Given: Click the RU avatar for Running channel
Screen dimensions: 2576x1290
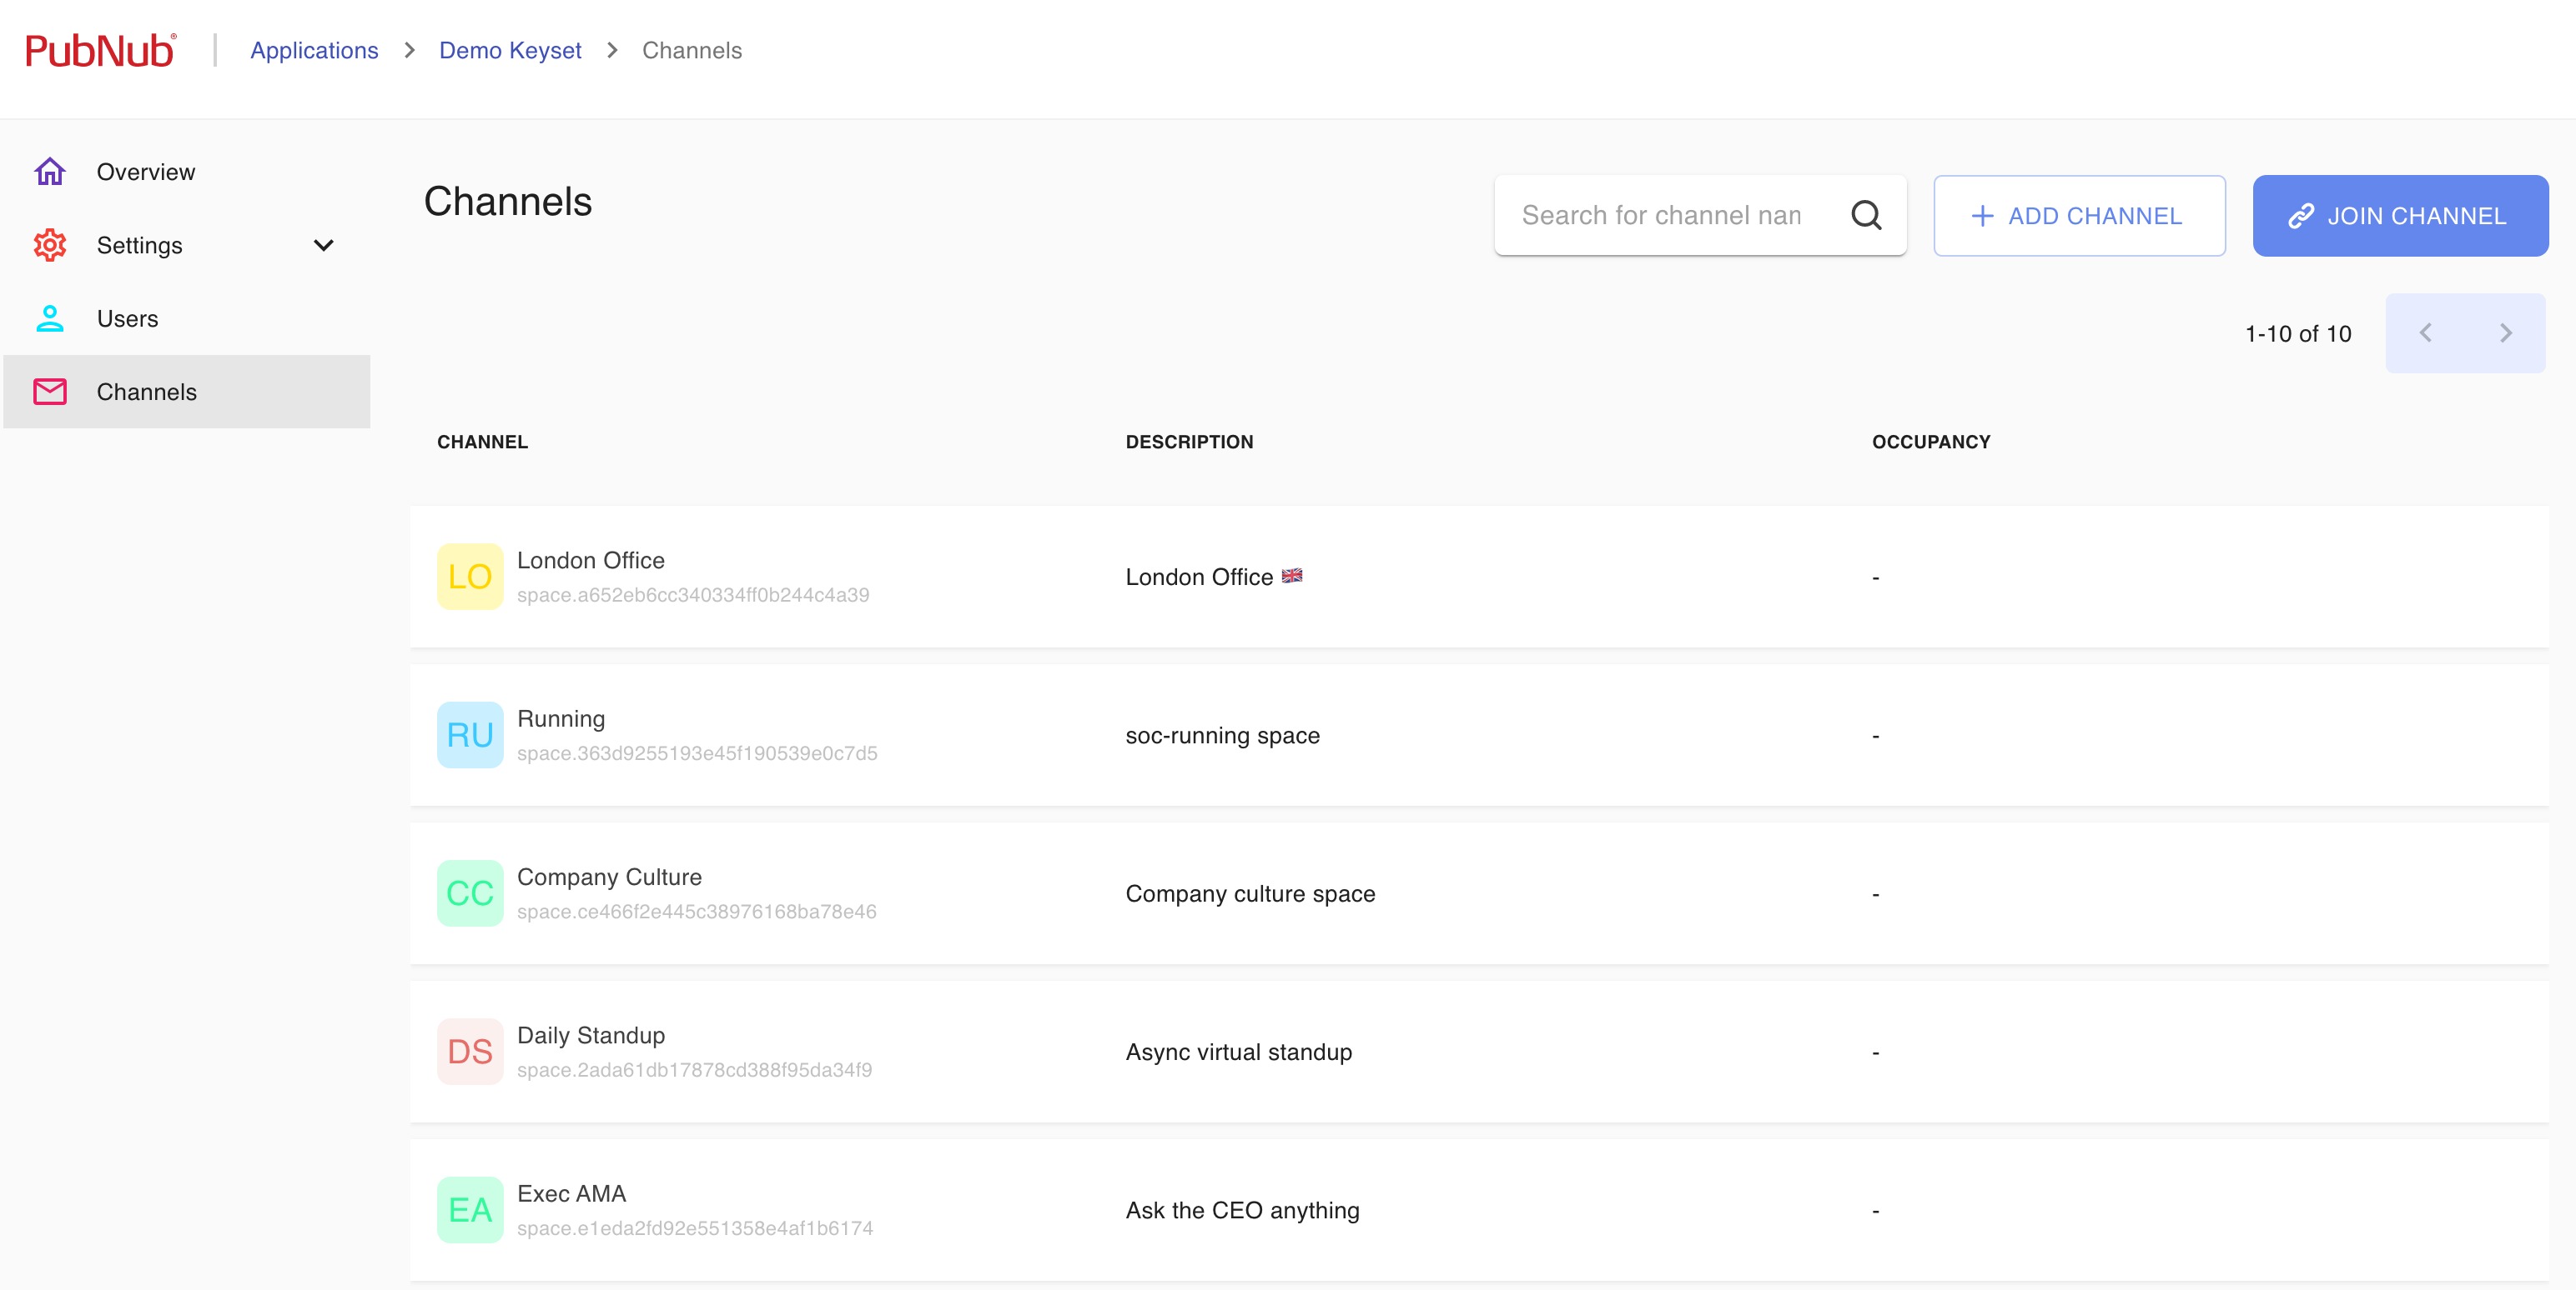Looking at the screenshot, I should (x=469, y=734).
